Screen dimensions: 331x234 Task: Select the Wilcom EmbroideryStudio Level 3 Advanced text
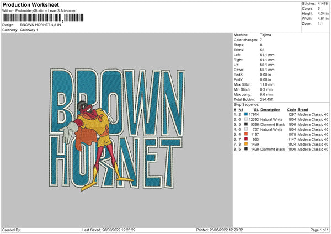[39, 11]
